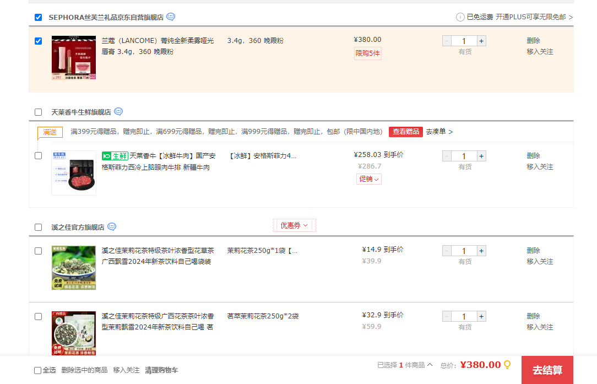Increase beef steak quantity with plus button
597x384 pixels.
coord(481,156)
